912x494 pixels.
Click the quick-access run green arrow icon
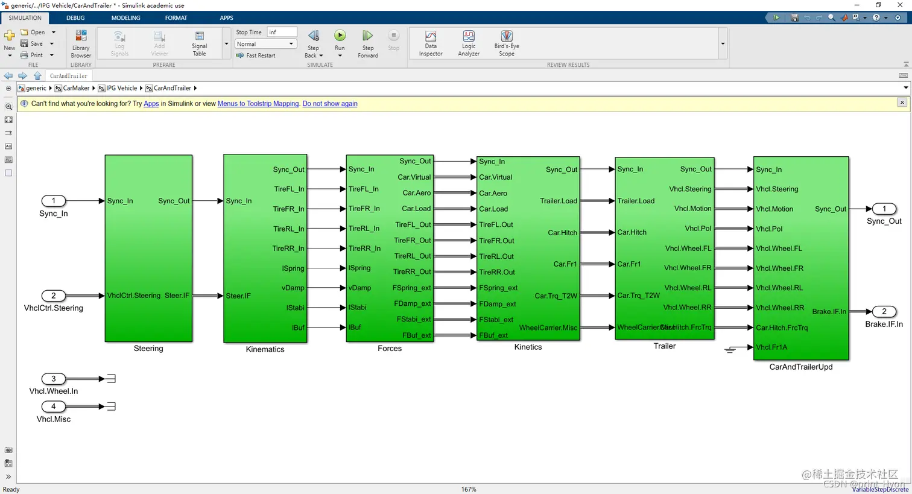tap(776, 17)
